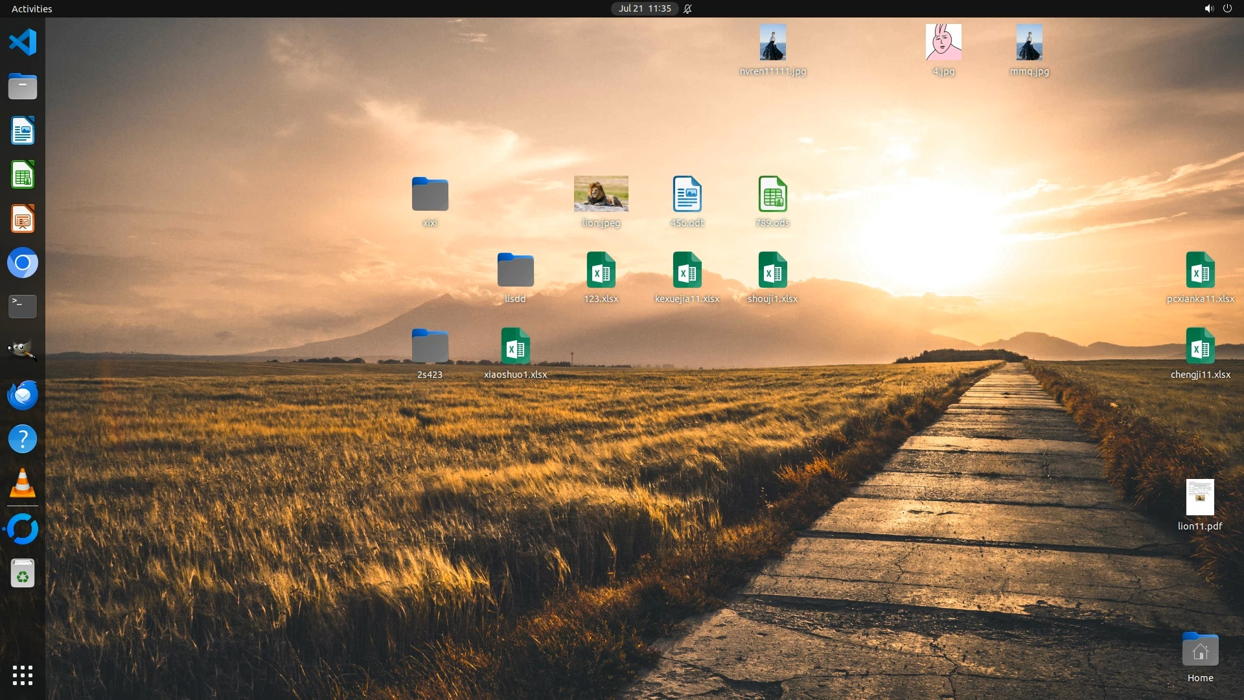Open Visual Studio Code from the dock
The height and width of the screenshot is (700, 1244).
point(23,43)
